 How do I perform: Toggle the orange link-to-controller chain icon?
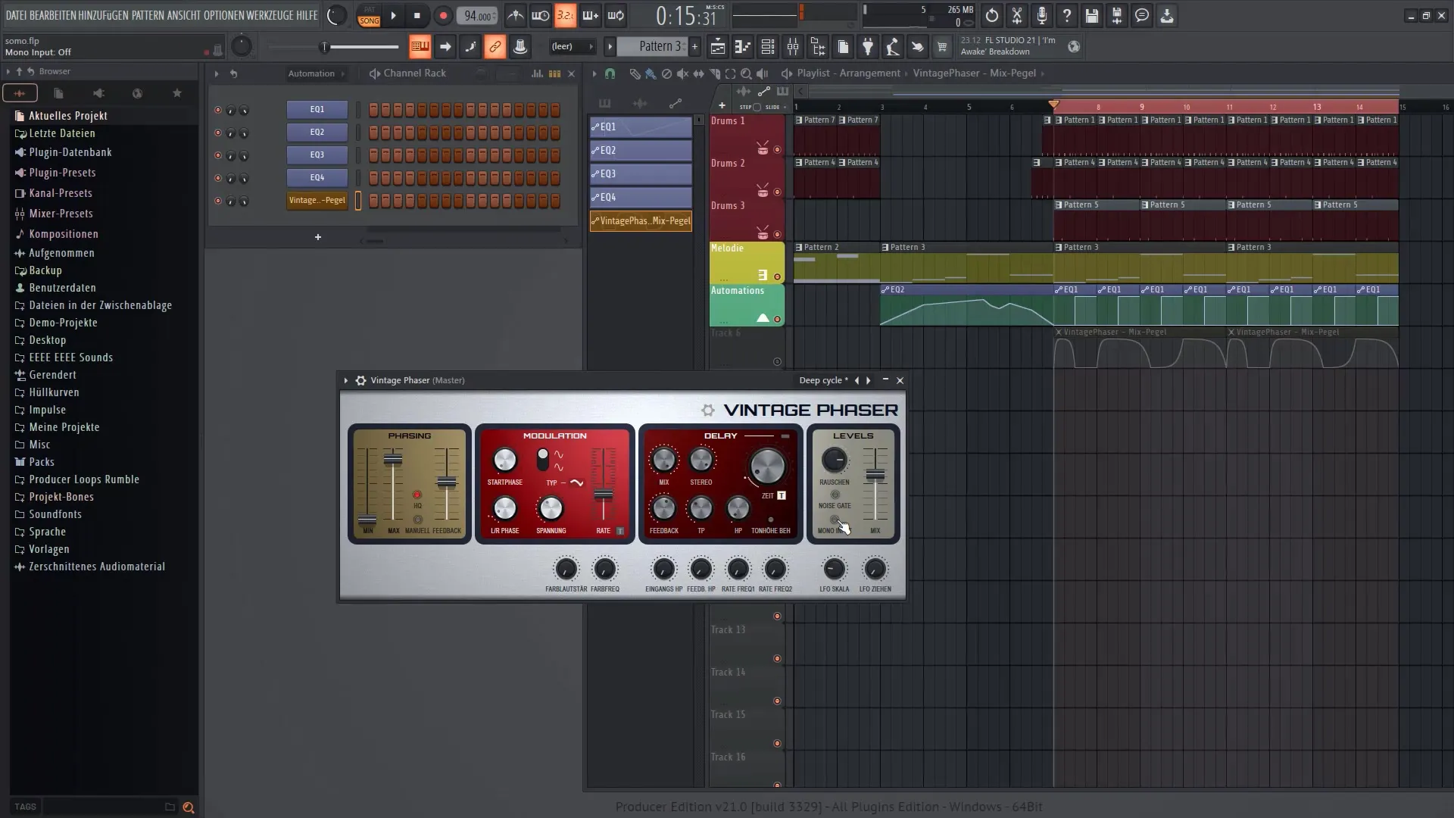[495, 47]
